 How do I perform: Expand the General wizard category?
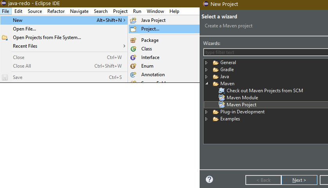click(206, 63)
